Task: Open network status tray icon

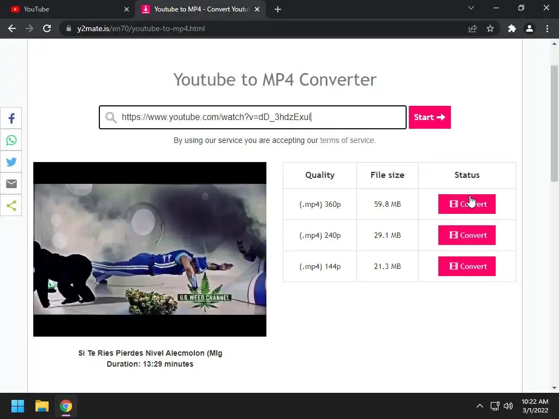Action: click(495, 406)
